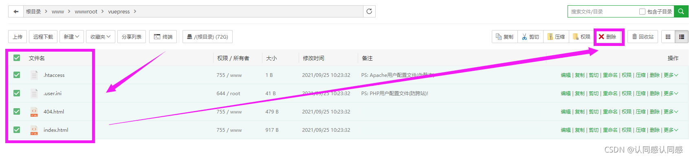Switch to grid view layout

tap(668, 37)
